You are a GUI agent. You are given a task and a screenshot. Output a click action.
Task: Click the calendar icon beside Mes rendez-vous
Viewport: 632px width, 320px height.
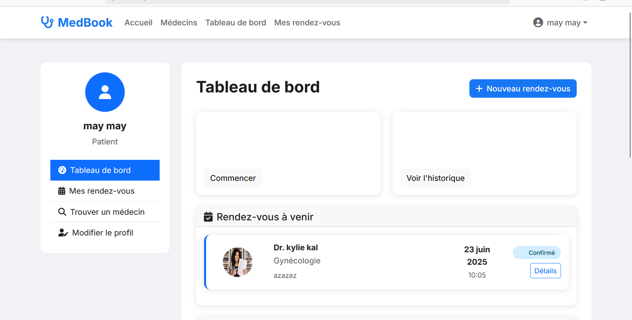(62, 191)
